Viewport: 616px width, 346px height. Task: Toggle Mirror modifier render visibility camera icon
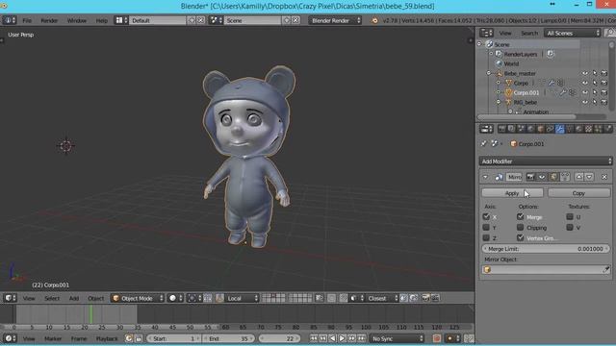click(530, 177)
